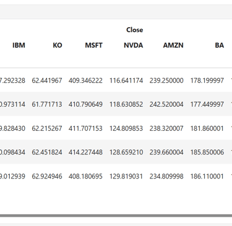232x226 pixels.
Task: Click the MSFT column header
Action: (x=93, y=45)
